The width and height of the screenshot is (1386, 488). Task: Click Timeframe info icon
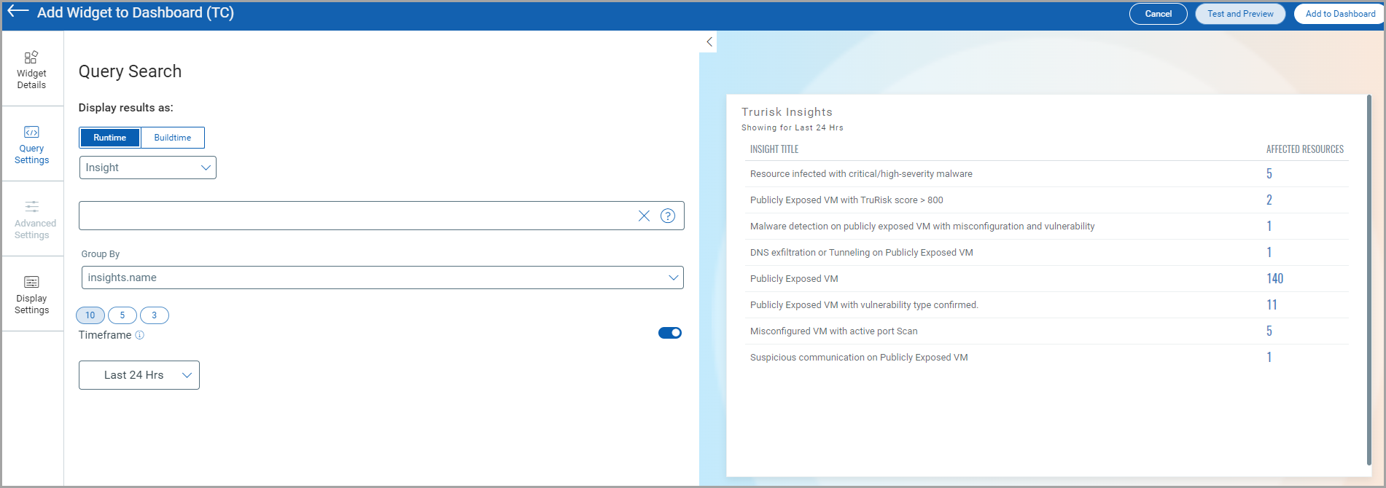[139, 335]
